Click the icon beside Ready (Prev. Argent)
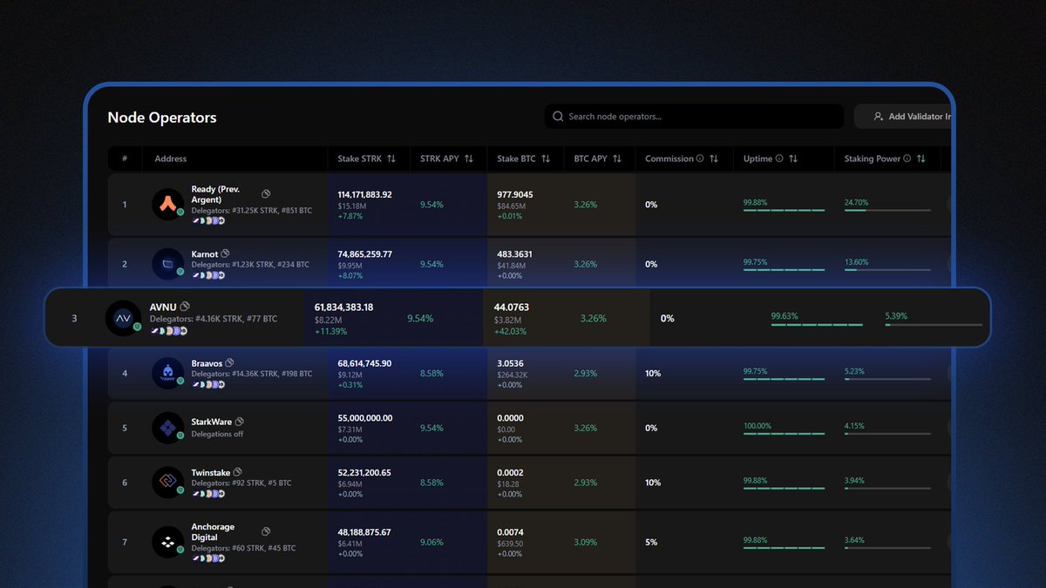Viewport: 1046px width, 588px height. [266, 194]
